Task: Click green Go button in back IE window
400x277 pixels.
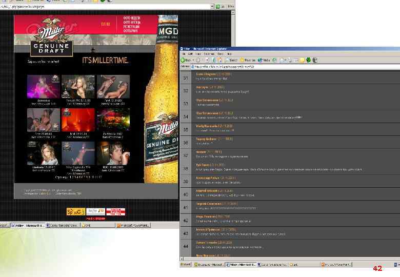Action: pyautogui.click(x=217, y=6)
